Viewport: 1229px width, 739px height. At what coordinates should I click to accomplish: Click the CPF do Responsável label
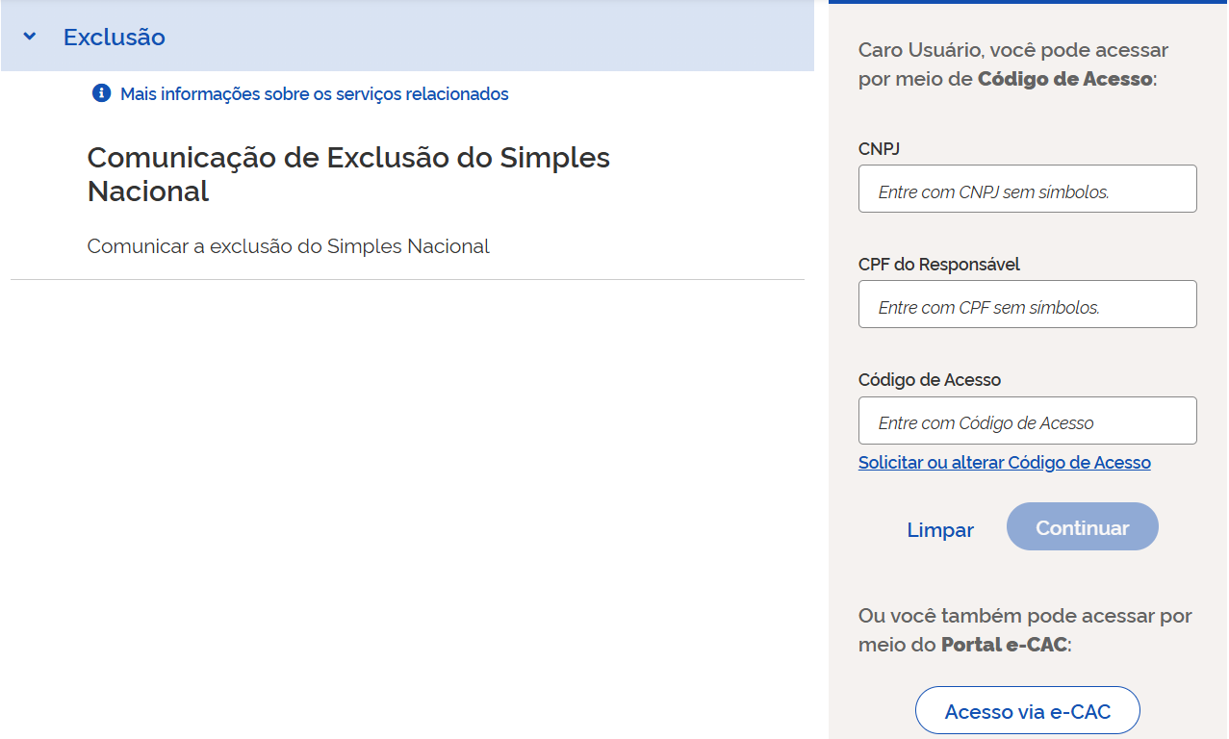click(x=939, y=264)
